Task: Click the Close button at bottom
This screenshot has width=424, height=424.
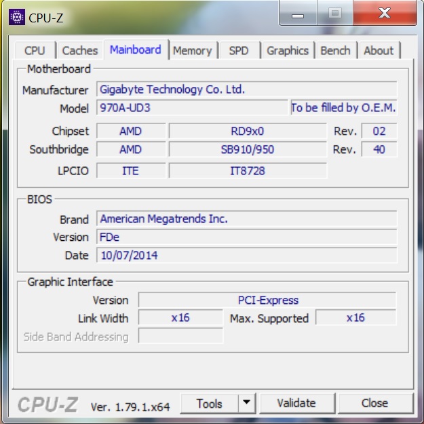Action: pos(375,403)
